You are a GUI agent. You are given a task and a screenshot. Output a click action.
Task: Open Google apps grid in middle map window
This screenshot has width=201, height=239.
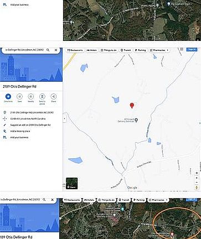182,49
